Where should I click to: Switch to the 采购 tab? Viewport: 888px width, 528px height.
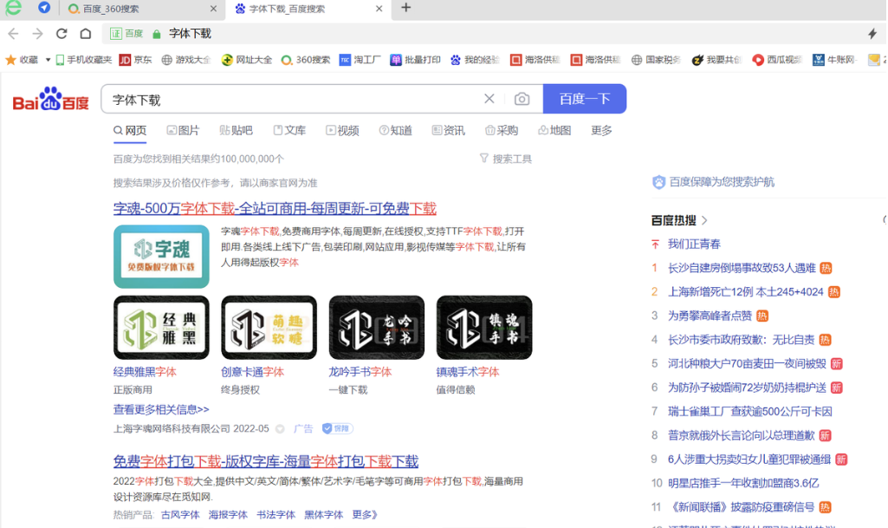pyautogui.click(x=502, y=131)
